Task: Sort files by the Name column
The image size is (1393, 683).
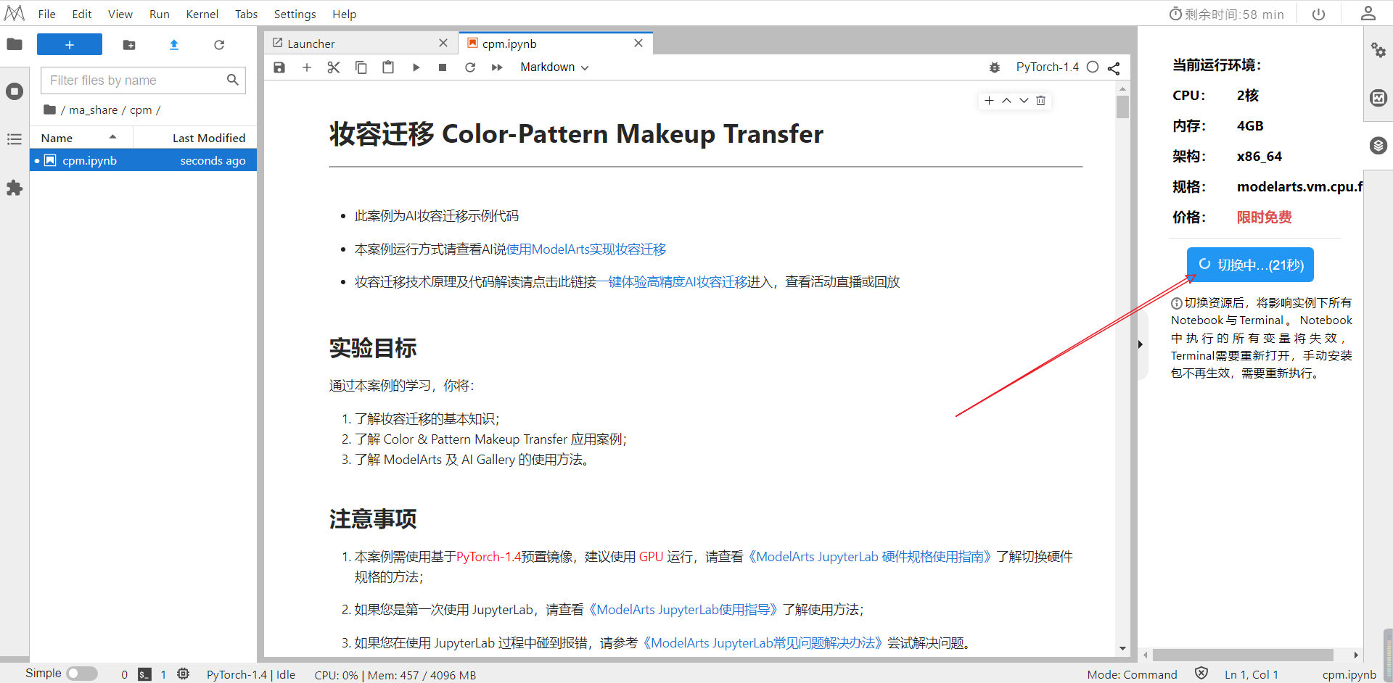Action: pos(81,138)
